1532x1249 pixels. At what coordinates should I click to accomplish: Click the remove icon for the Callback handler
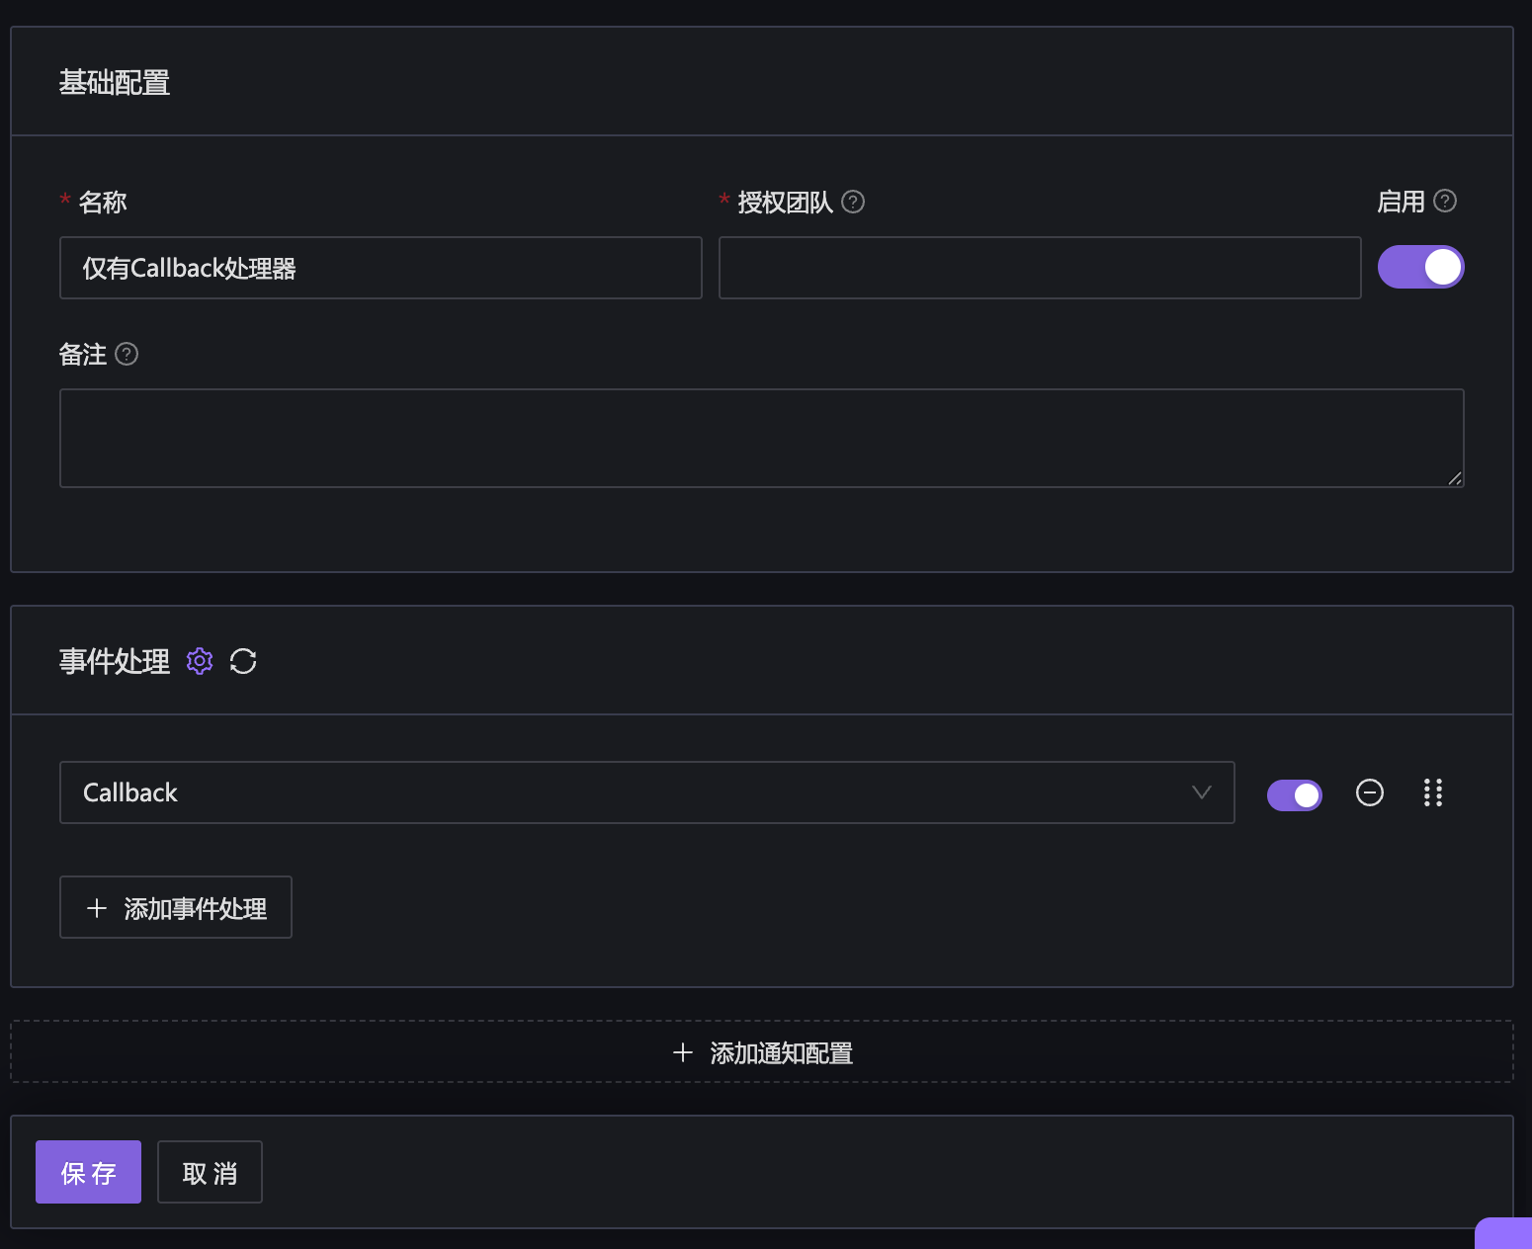(x=1370, y=792)
